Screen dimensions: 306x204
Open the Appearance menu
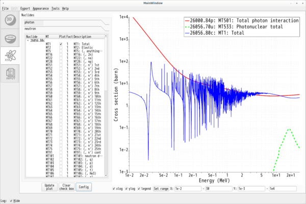click(x=41, y=9)
